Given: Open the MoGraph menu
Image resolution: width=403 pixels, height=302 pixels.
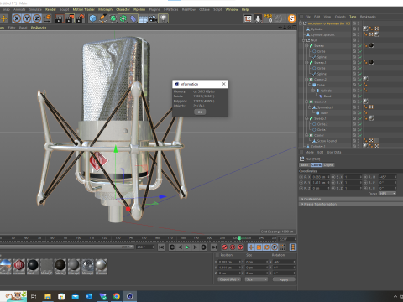Looking at the screenshot, I should [x=105, y=9].
